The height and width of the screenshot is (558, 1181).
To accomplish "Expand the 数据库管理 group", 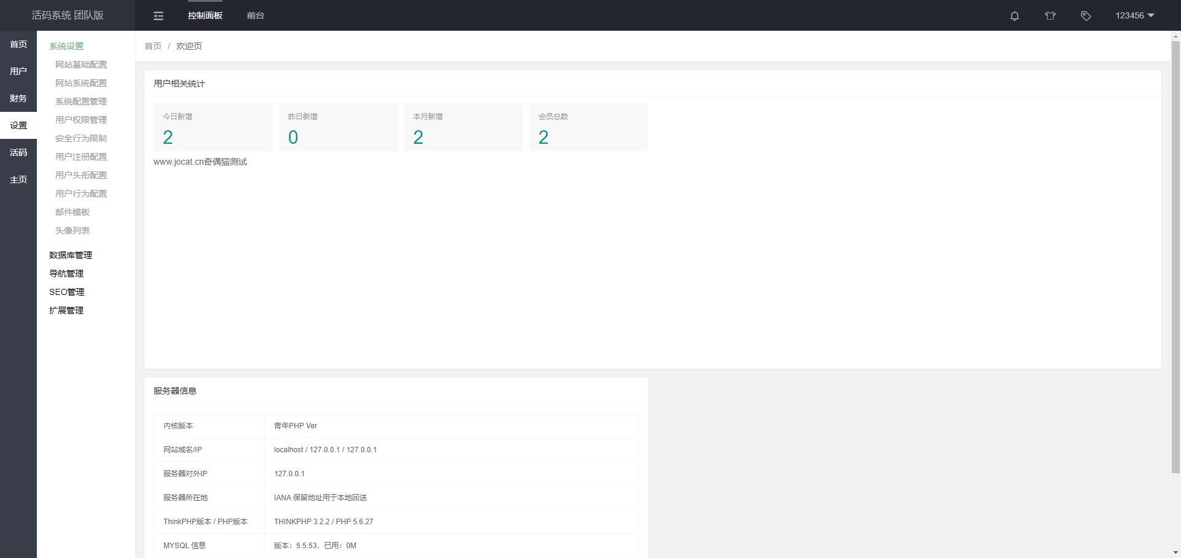I will pyautogui.click(x=71, y=255).
